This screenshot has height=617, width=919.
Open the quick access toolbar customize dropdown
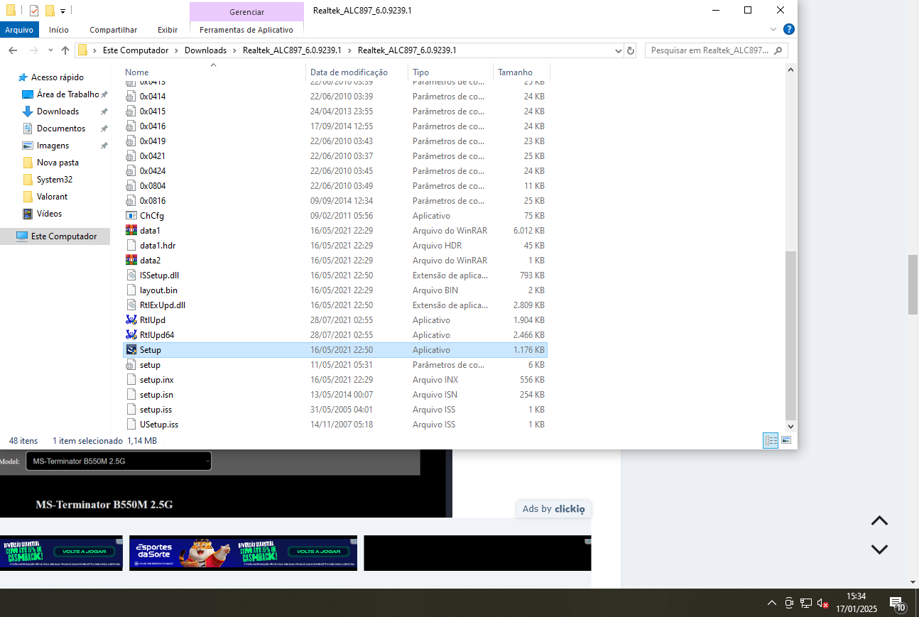click(62, 11)
